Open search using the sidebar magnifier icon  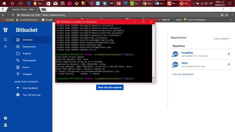6,40
